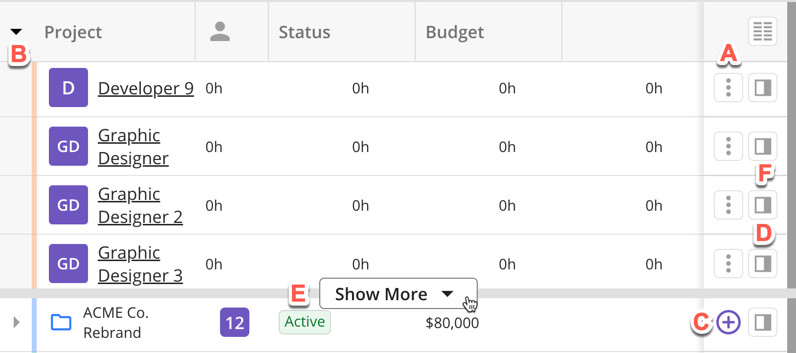The width and height of the screenshot is (796, 353).
Task: Click the purple 12 badge on ACME row
Action: 235,322
